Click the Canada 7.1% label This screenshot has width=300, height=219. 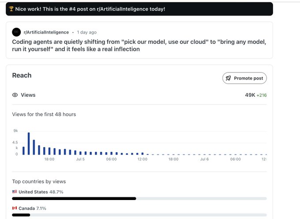(x=32, y=208)
